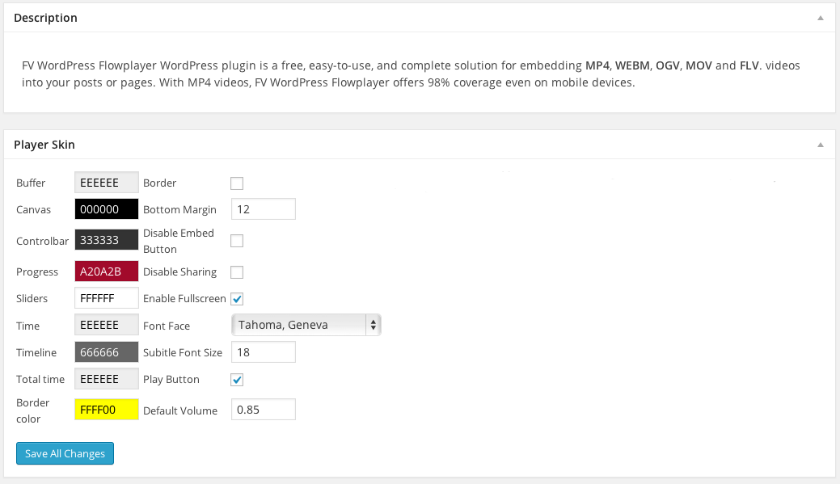The height and width of the screenshot is (484, 840).
Task: Click the Bottom Margin label
Action: tap(180, 210)
